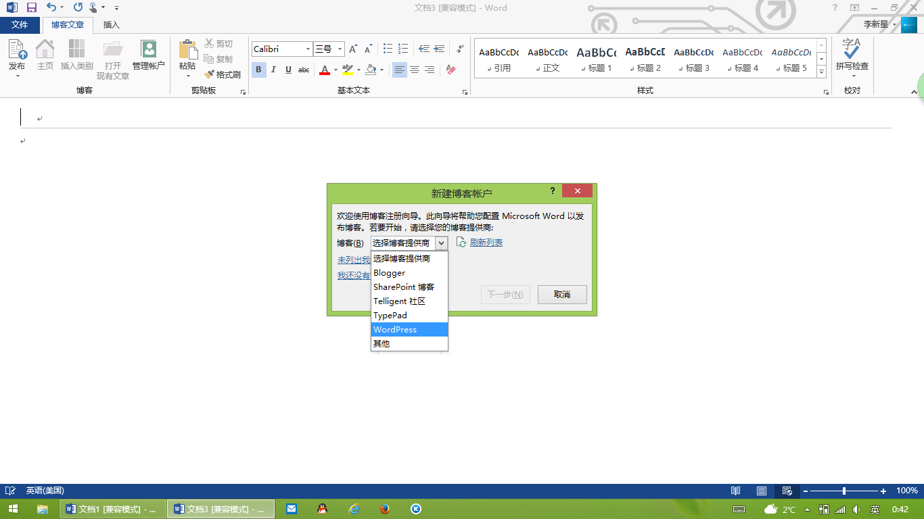Expand the Styles gallery more arrow

[x=822, y=72]
